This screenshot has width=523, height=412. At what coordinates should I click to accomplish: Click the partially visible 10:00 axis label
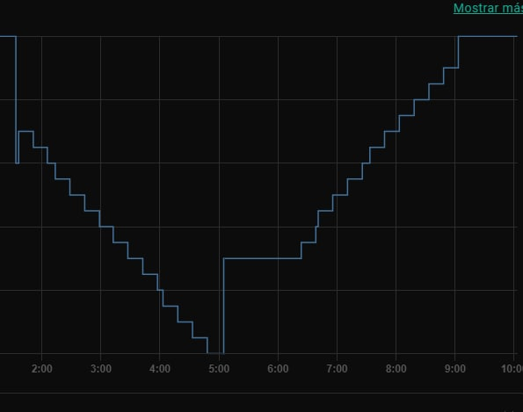tap(512, 369)
